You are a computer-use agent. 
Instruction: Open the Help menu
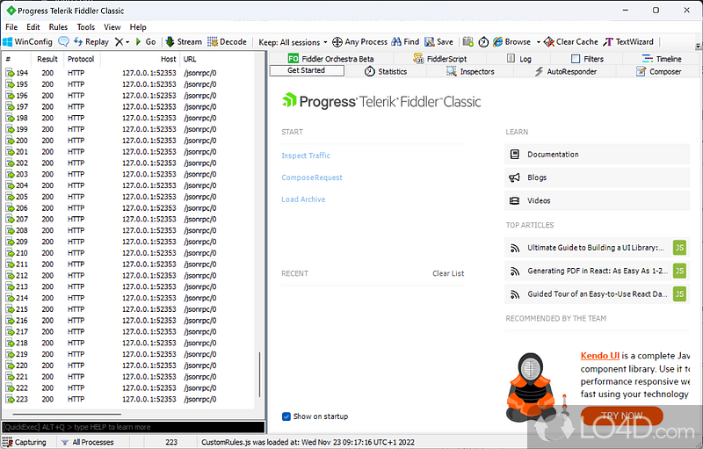click(x=138, y=27)
